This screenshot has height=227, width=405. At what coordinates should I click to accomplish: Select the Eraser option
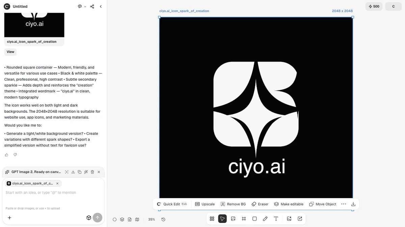[260, 204]
